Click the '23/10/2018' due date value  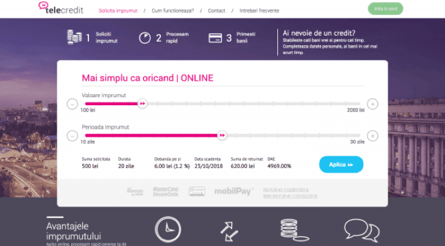point(209,166)
